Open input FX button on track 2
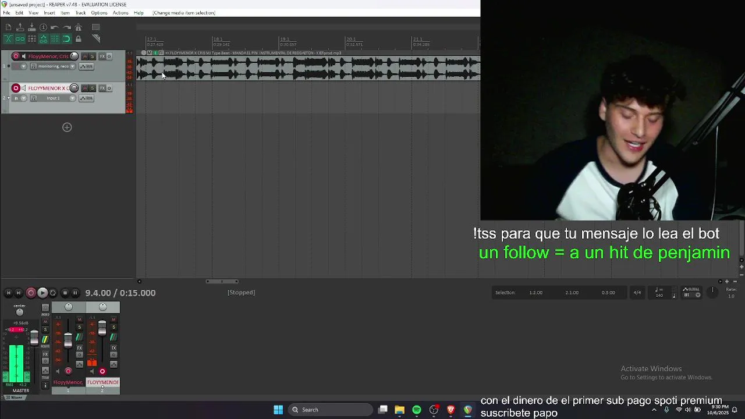Screen dimensions: 745x419 click(x=34, y=98)
